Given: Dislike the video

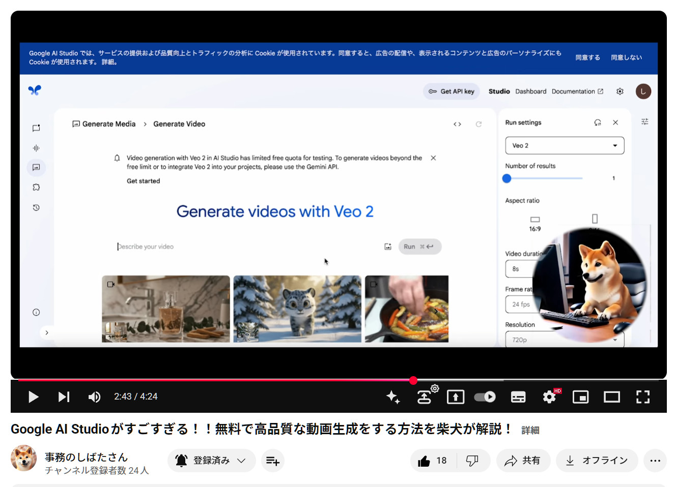Looking at the screenshot, I should click(x=473, y=461).
